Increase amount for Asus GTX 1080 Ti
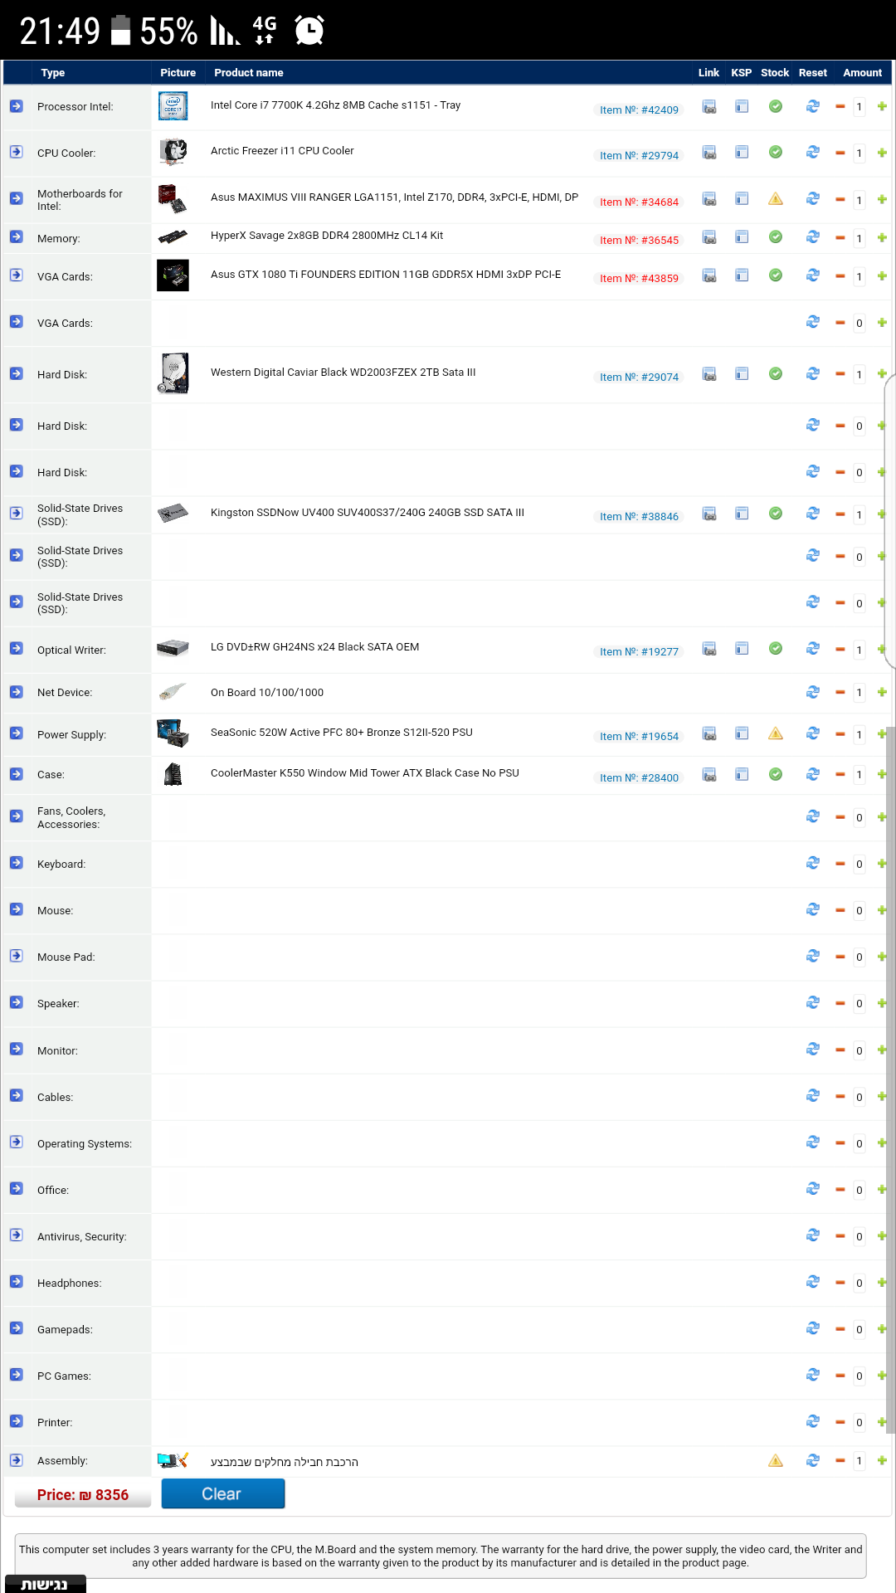 pos(882,275)
